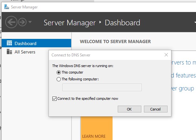Click the computer name input field

(x=102, y=87)
